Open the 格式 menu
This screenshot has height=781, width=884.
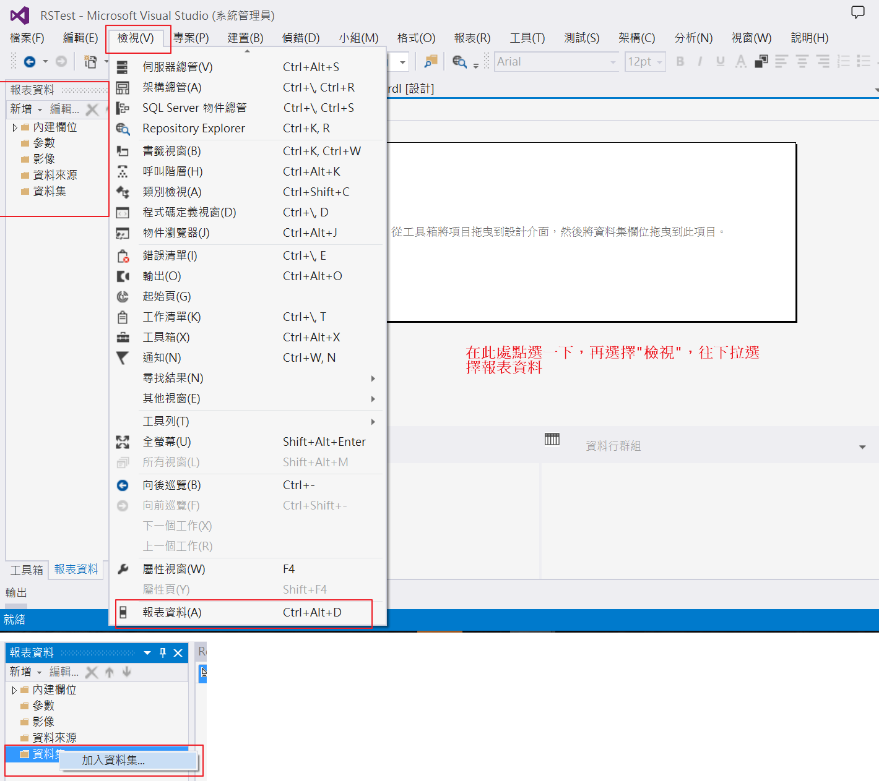(x=416, y=38)
